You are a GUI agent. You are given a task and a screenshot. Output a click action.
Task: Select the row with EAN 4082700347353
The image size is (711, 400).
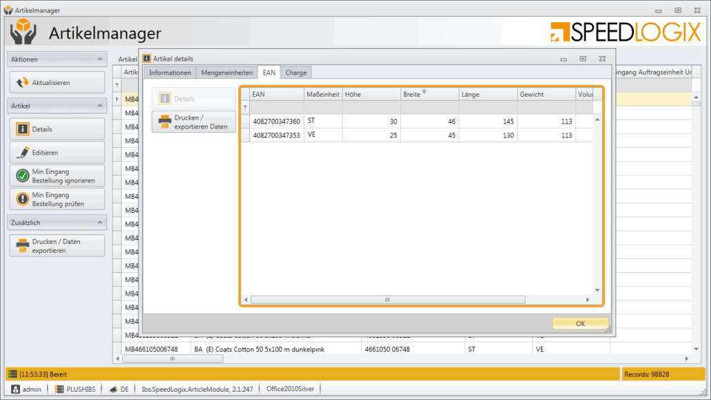[x=276, y=135]
